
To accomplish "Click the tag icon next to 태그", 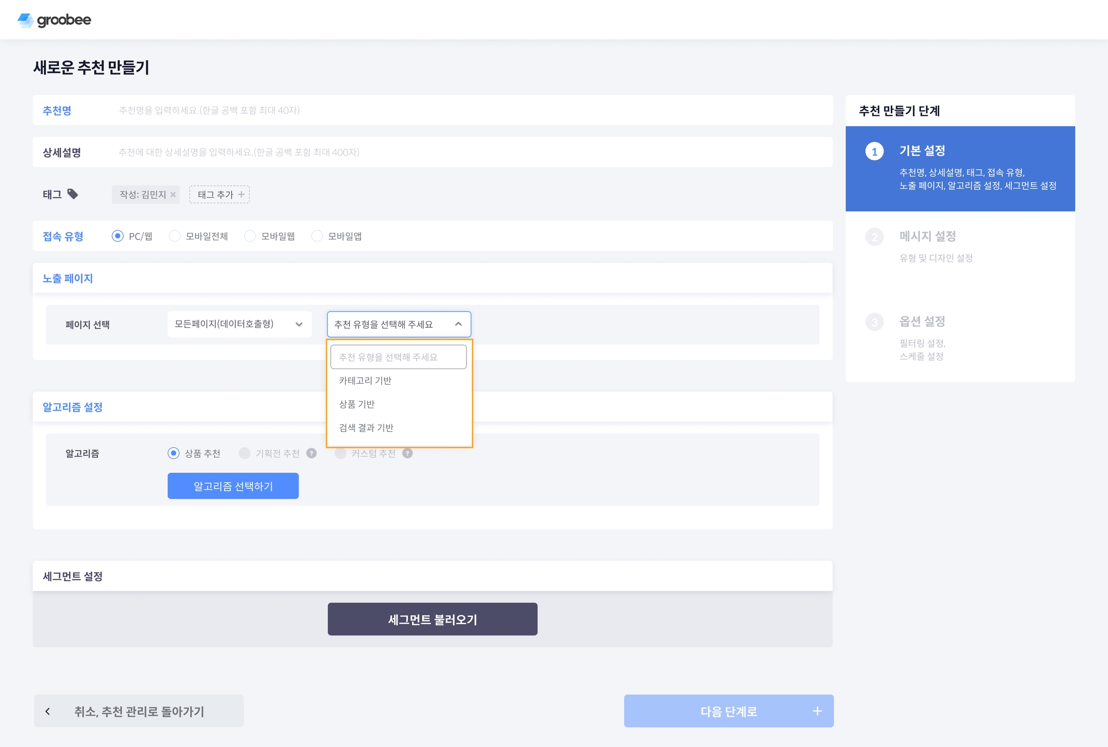I will (73, 194).
